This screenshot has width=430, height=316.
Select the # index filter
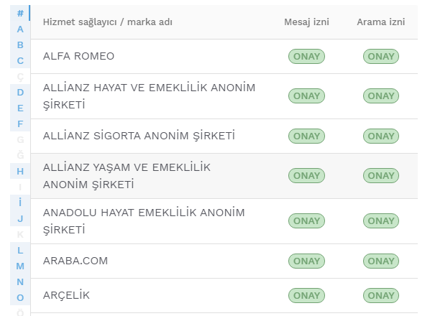coord(20,13)
